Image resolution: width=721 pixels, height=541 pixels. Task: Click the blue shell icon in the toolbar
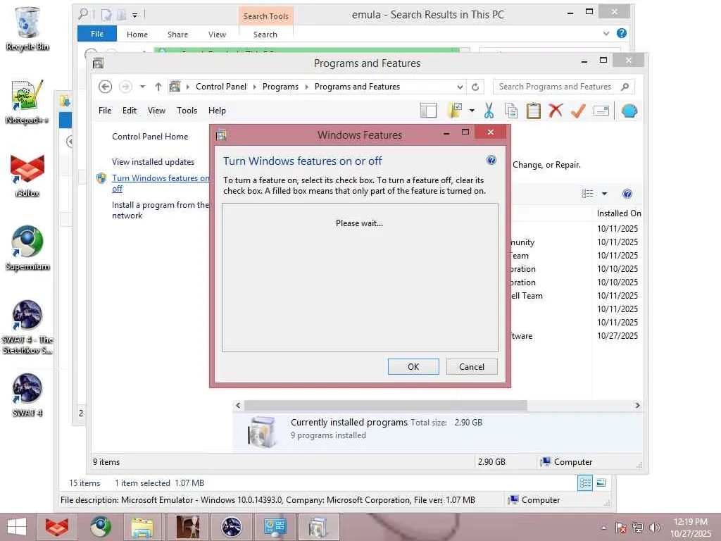click(x=629, y=111)
